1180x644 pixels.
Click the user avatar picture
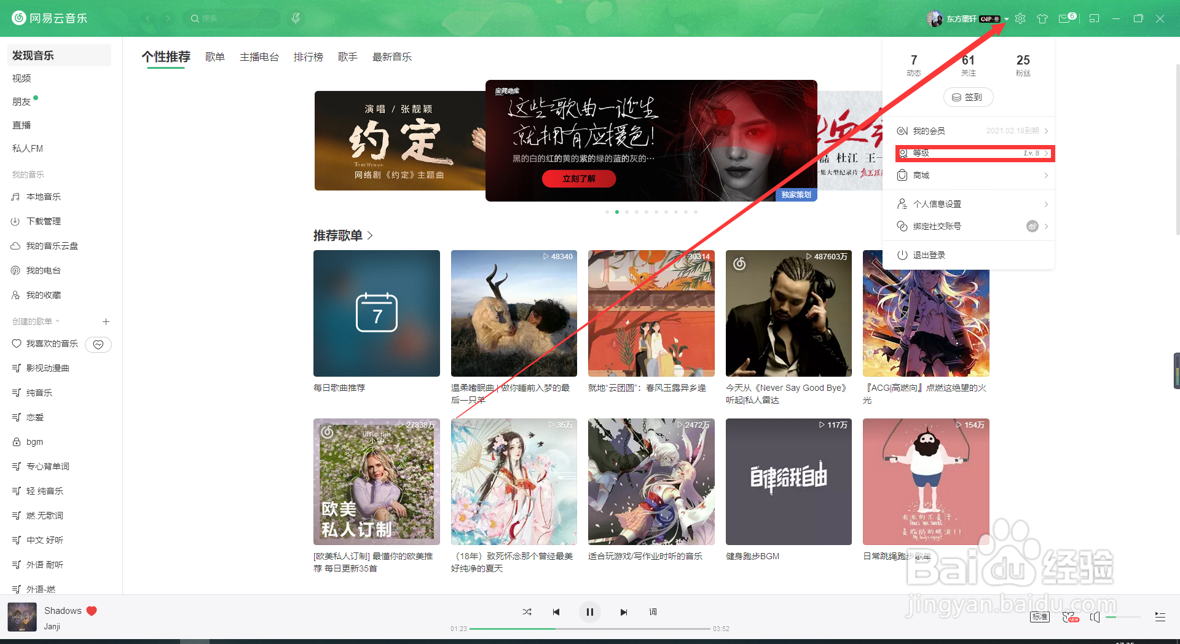click(935, 18)
